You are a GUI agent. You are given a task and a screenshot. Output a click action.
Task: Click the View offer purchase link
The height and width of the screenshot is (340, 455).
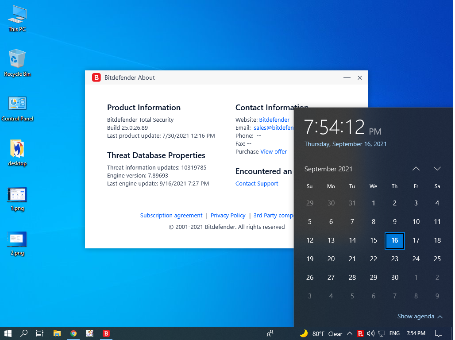(274, 151)
